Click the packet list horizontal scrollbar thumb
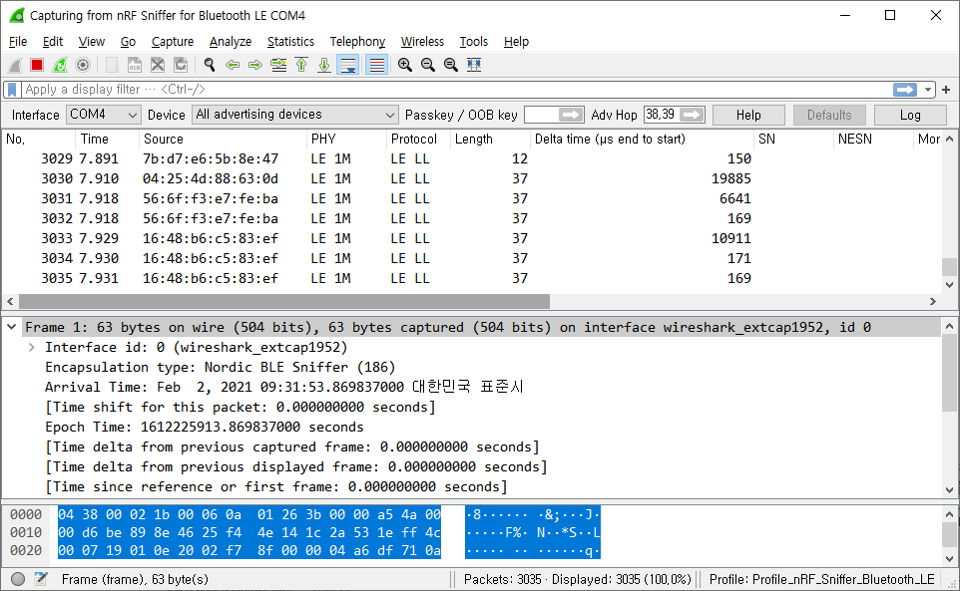Image resolution: width=960 pixels, height=591 pixels. 284,301
